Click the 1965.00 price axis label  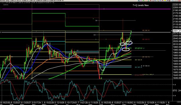click(177, 53)
